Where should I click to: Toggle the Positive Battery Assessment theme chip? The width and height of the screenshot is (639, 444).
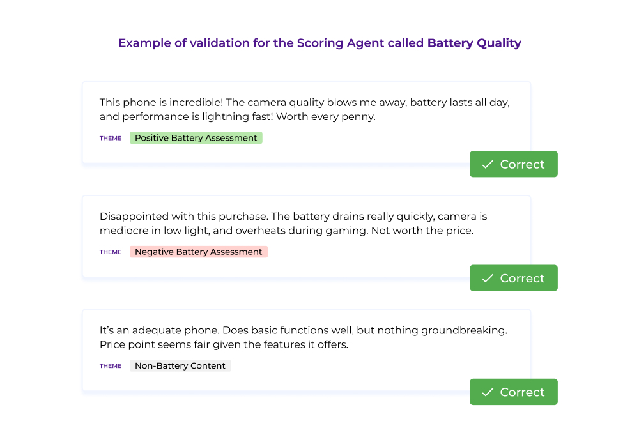pos(196,137)
